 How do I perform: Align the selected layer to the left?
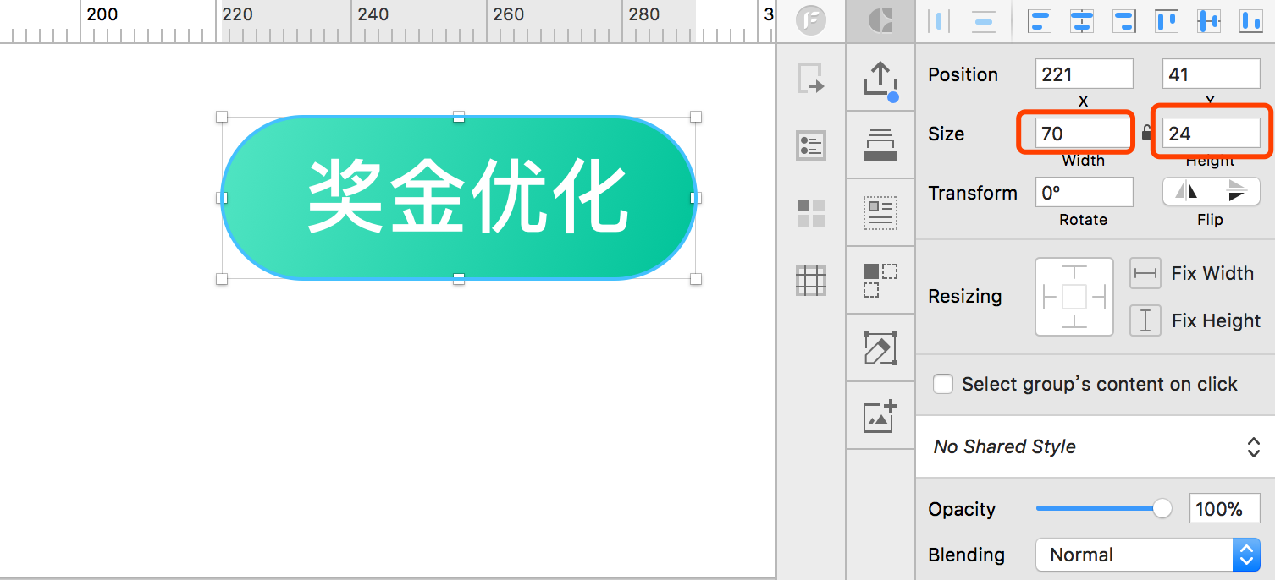1039,21
